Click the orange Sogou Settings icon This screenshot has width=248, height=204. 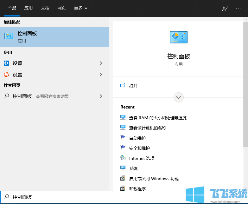[6, 75]
